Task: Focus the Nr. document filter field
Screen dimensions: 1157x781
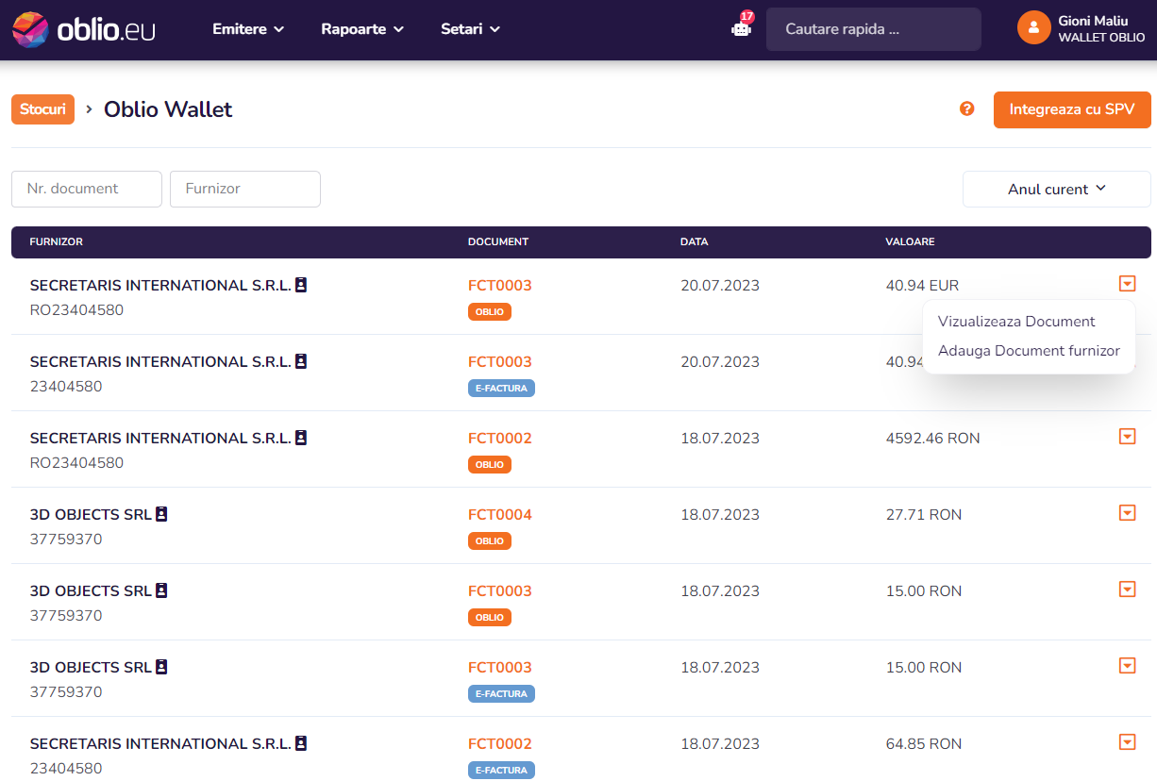Action: pyautogui.click(x=87, y=189)
